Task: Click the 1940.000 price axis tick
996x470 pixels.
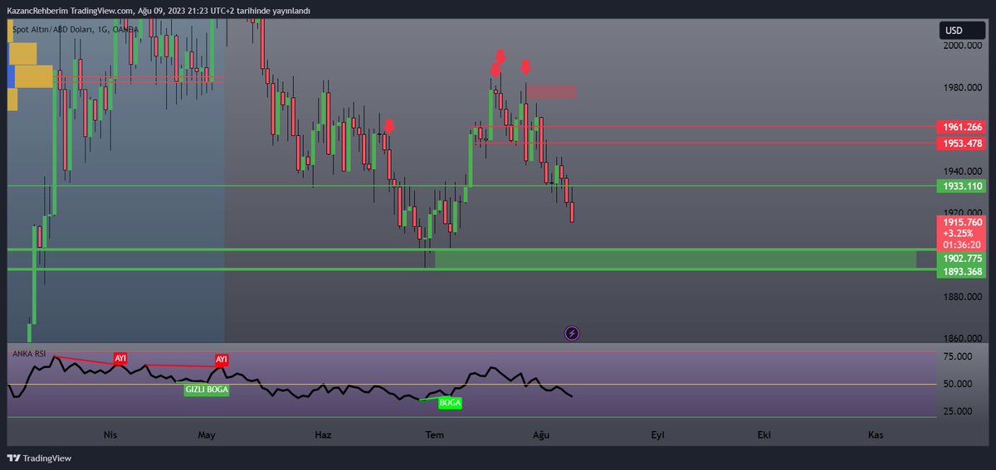Action: point(963,171)
